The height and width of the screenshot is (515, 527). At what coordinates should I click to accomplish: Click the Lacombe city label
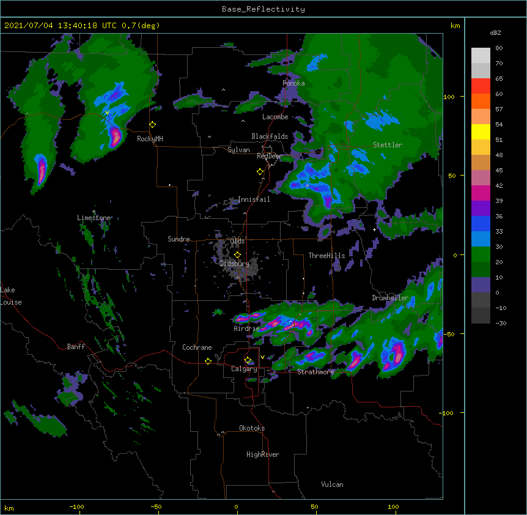coord(275,117)
